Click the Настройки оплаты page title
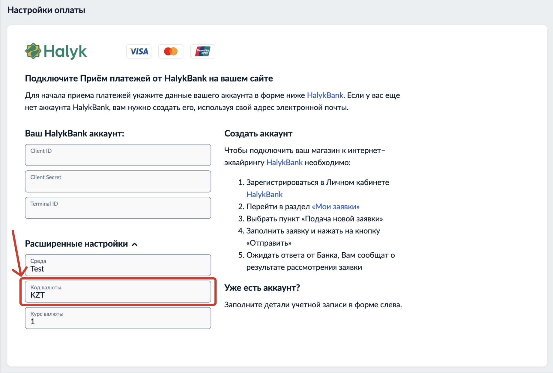 [46, 10]
